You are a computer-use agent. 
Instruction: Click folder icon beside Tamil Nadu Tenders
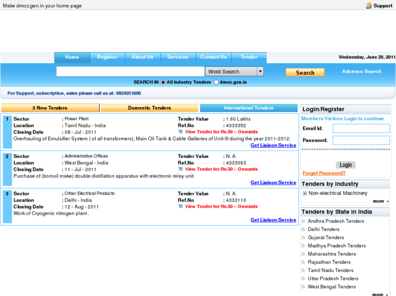(303, 270)
